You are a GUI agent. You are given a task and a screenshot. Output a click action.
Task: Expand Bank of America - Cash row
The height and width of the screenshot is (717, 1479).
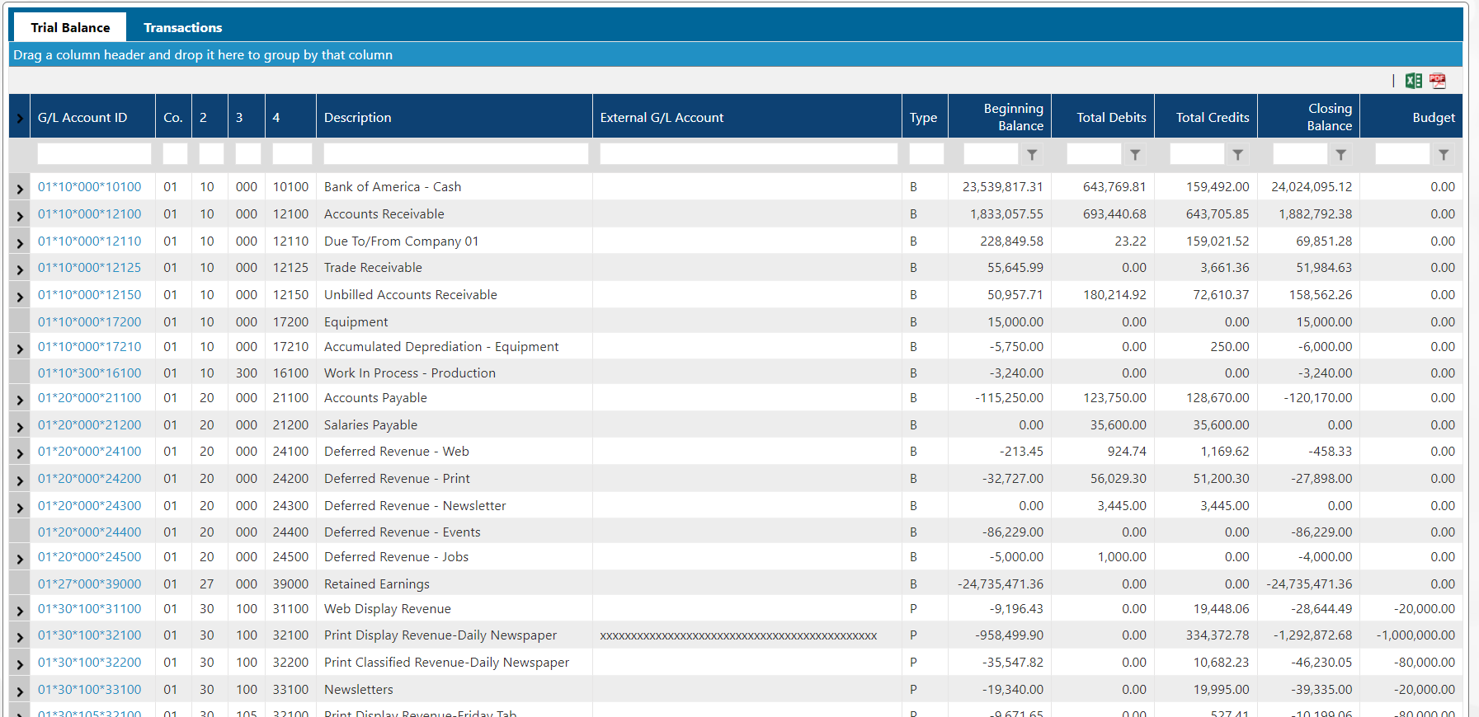click(20, 189)
